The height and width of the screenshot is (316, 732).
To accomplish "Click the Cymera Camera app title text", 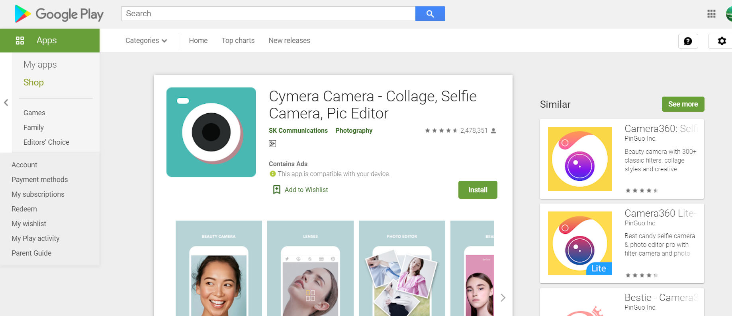I will tap(373, 105).
